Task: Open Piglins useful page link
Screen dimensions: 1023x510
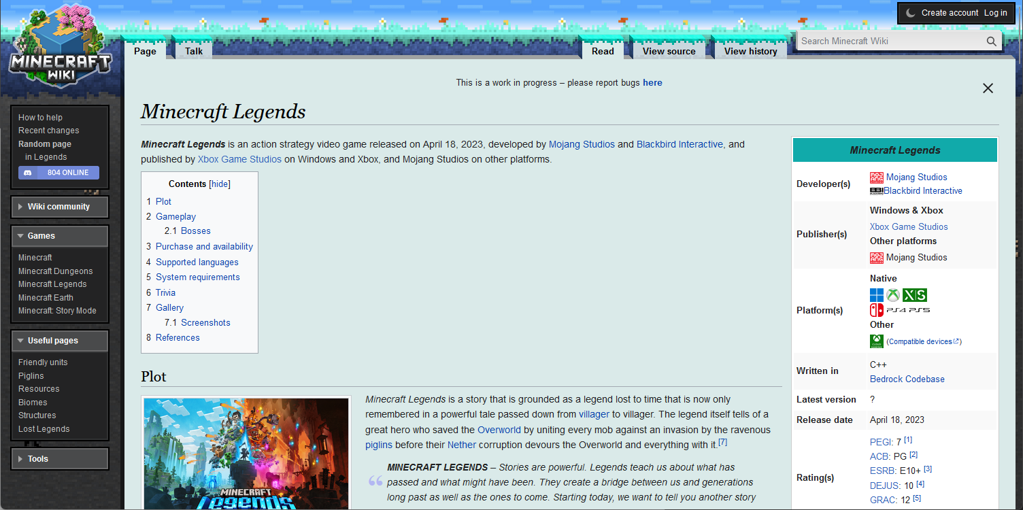Action: pyautogui.click(x=31, y=376)
